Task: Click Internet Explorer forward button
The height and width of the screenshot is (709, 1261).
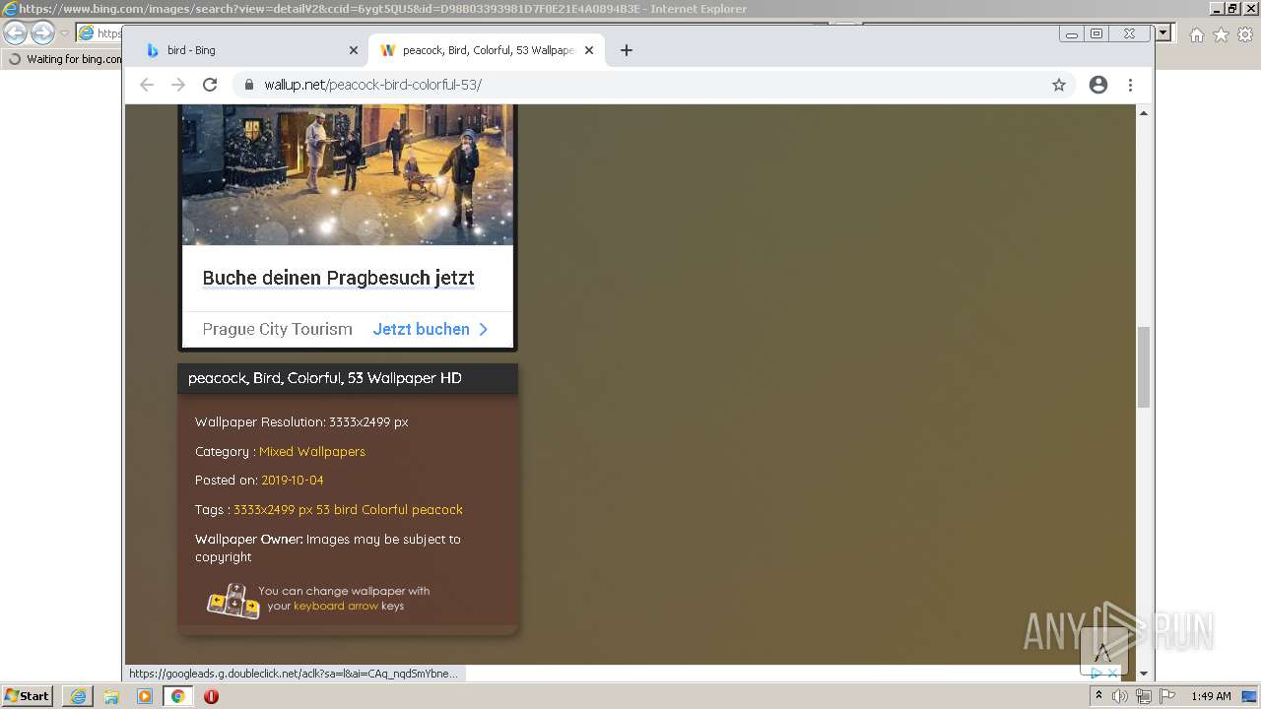Action: [x=42, y=32]
